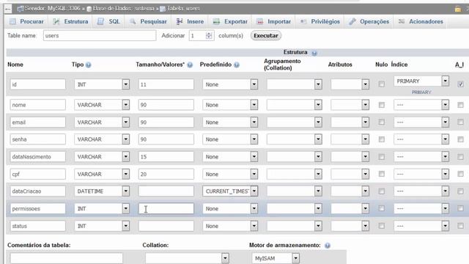Click the Estrutura heading help icon

[x=314, y=53]
